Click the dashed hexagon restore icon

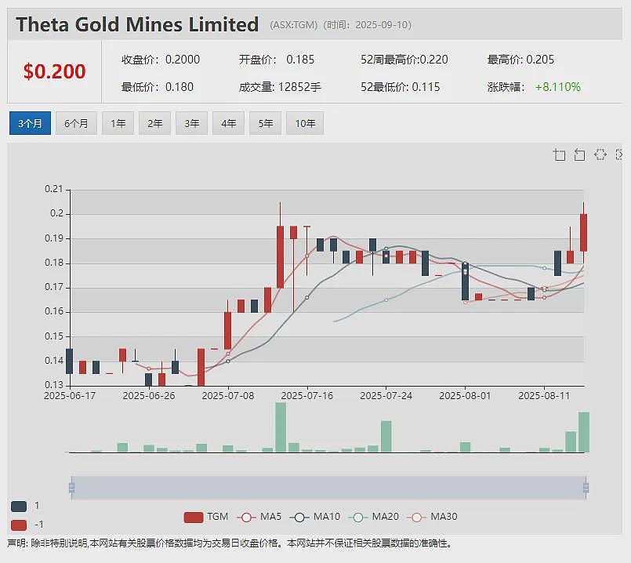pos(600,154)
